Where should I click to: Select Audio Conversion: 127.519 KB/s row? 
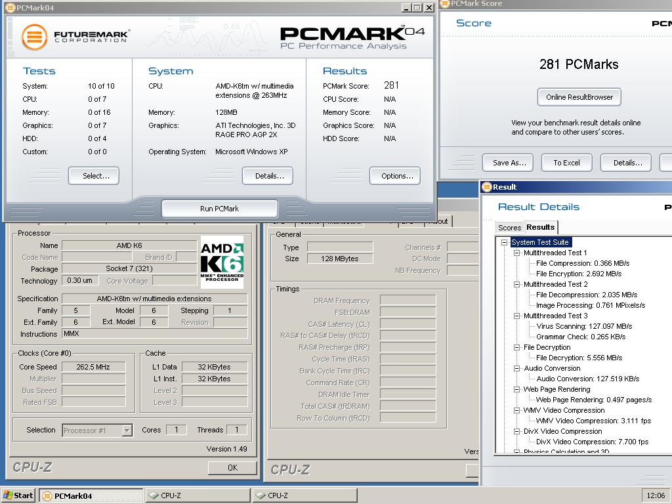[x=587, y=379]
